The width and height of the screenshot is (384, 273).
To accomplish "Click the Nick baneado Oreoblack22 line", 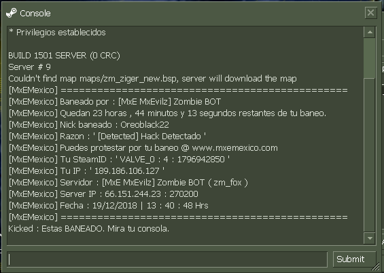I will point(89,125).
